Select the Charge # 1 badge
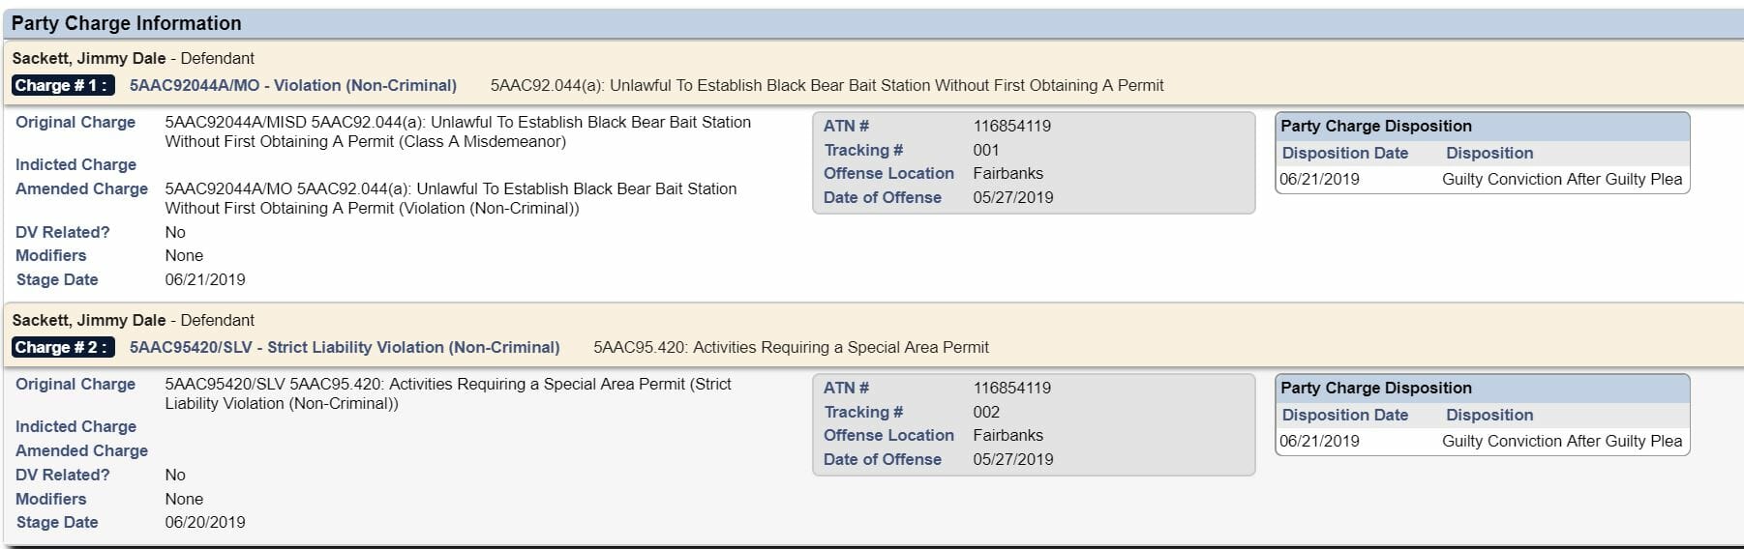The height and width of the screenshot is (549, 1744). [x=63, y=85]
